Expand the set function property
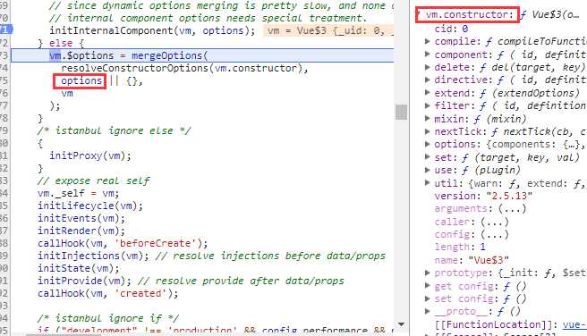This screenshot has height=336, width=587. (x=427, y=157)
